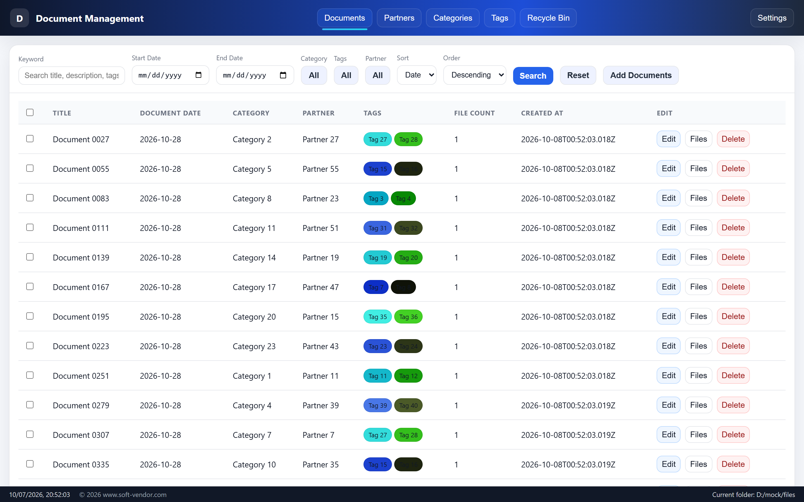Open the Tags tab
804x502 pixels.
point(499,18)
